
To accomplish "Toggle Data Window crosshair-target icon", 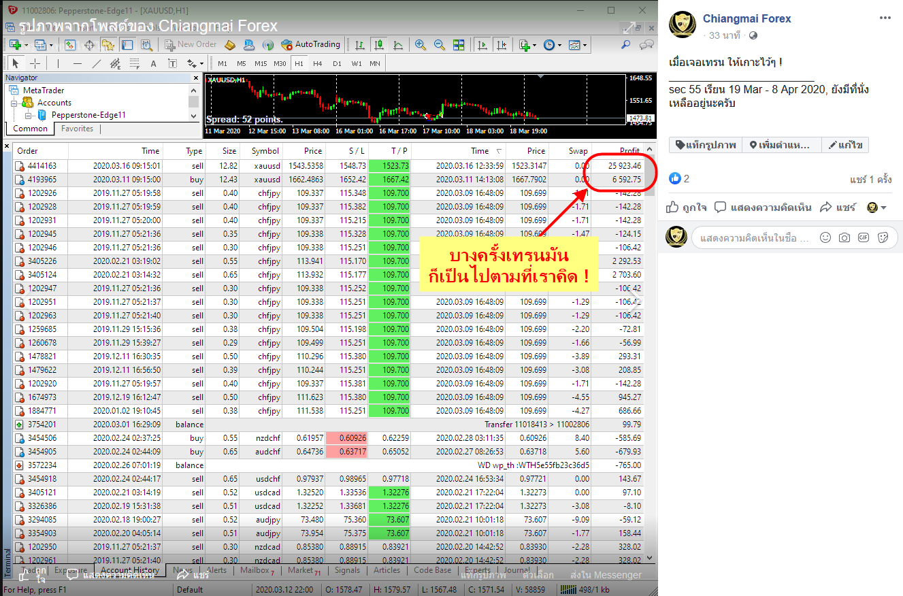I will 89,45.
